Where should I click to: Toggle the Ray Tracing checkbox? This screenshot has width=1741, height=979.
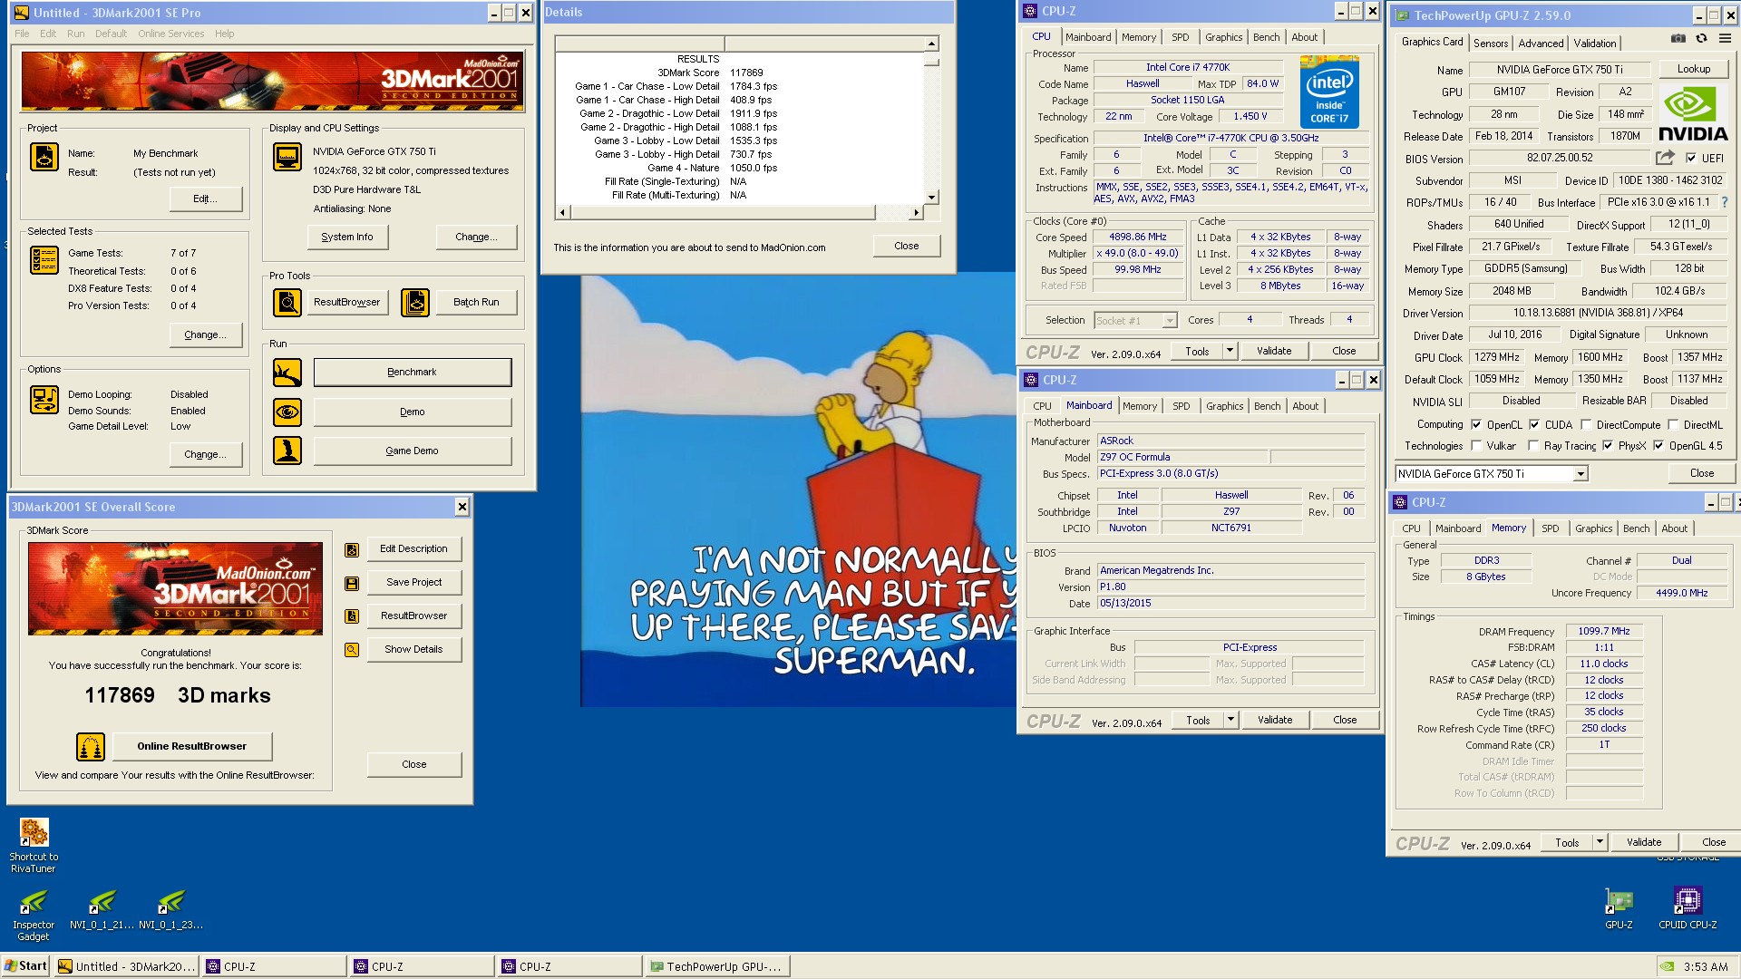pyautogui.click(x=1533, y=445)
